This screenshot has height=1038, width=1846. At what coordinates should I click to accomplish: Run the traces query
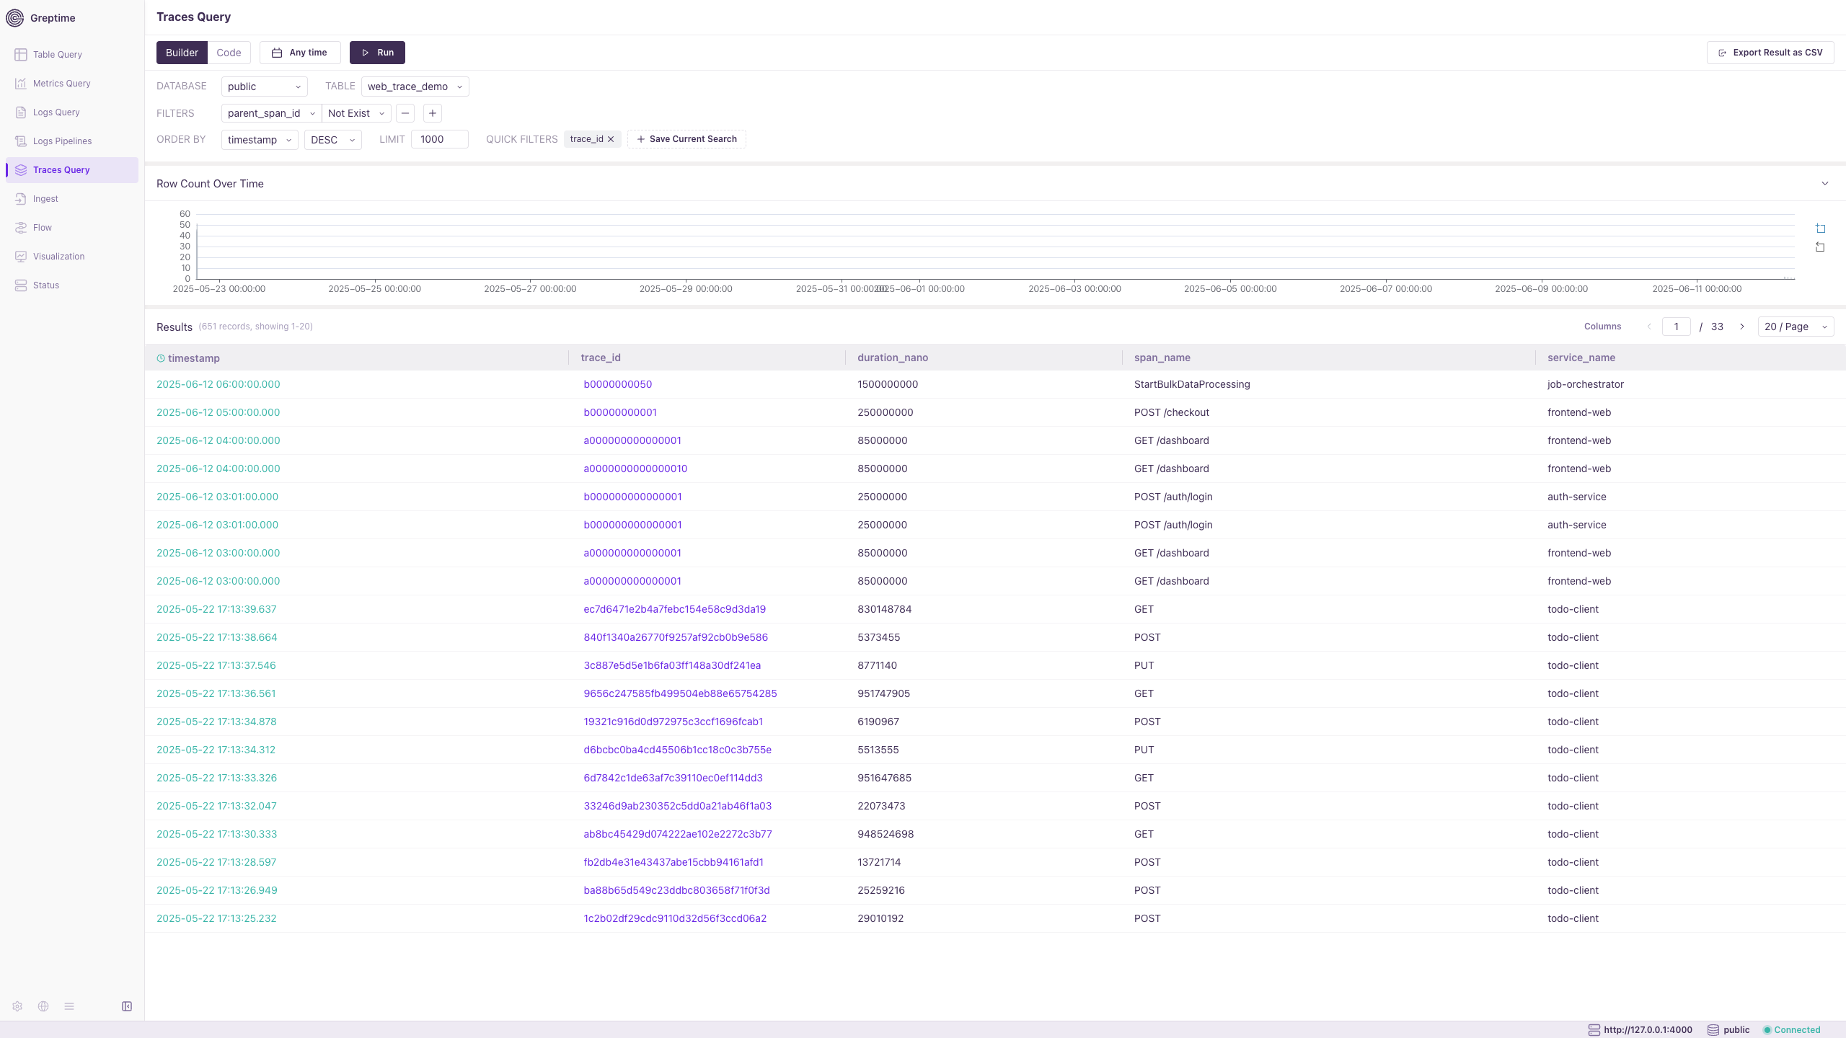(x=377, y=53)
